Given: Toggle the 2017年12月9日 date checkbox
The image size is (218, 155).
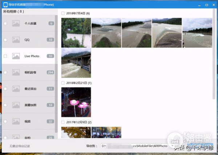Looking at the screenshot, I should pos(63,122).
